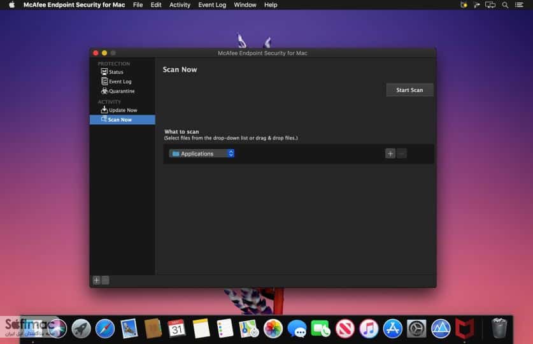Select Update Now under Activity
533x344 pixels.
pyautogui.click(x=122, y=110)
